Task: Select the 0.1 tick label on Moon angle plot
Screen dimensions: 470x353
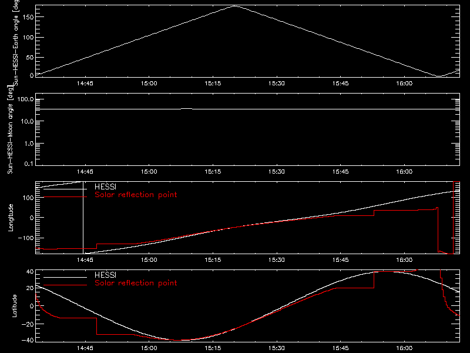Action: (29, 164)
